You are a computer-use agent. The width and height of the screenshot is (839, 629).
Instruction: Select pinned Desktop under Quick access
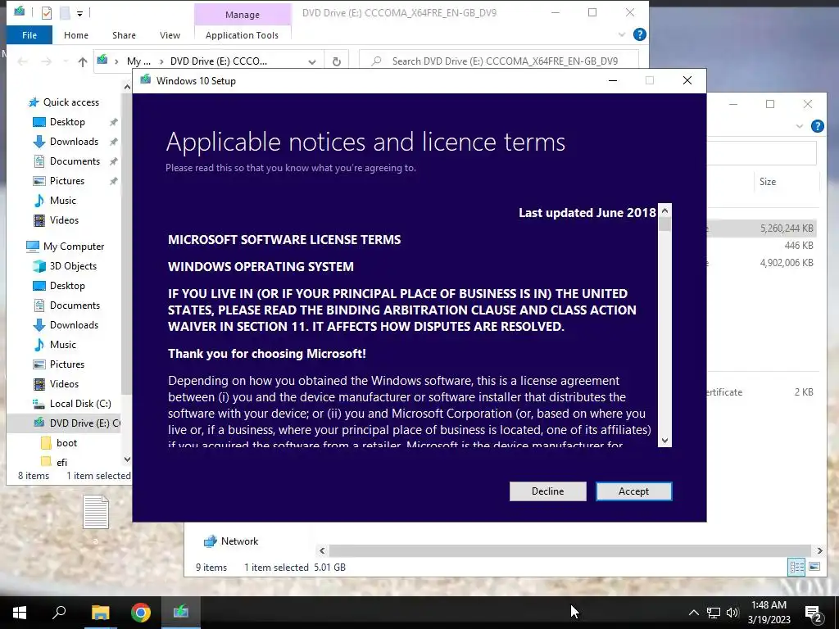pos(67,122)
